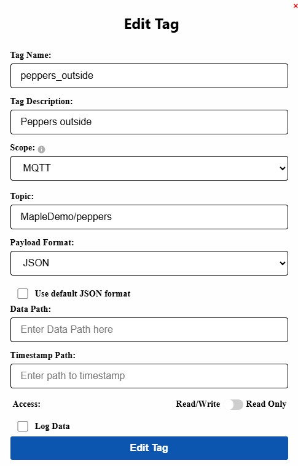298x466 pixels.
Task: Click the Data Path input field
Action: (x=149, y=330)
